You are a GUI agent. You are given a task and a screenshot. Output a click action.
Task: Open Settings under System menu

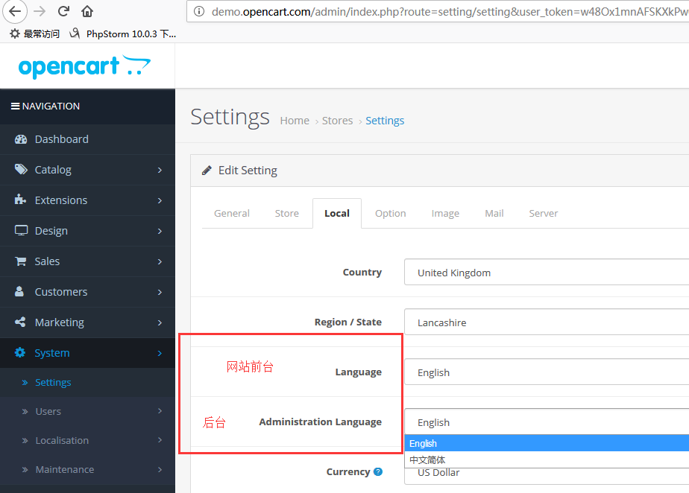click(x=87, y=382)
